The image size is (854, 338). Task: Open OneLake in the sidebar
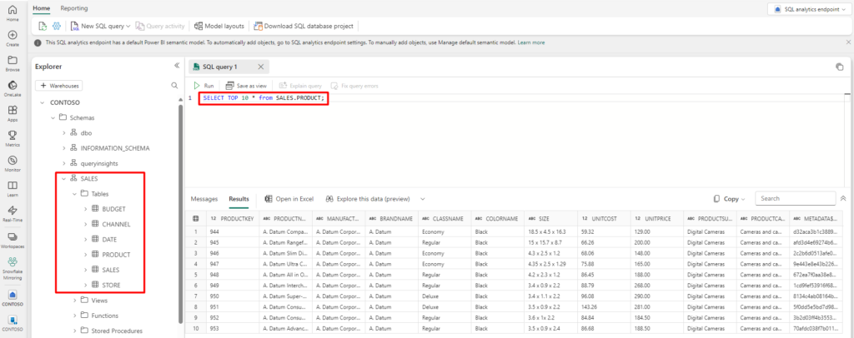point(12,88)
